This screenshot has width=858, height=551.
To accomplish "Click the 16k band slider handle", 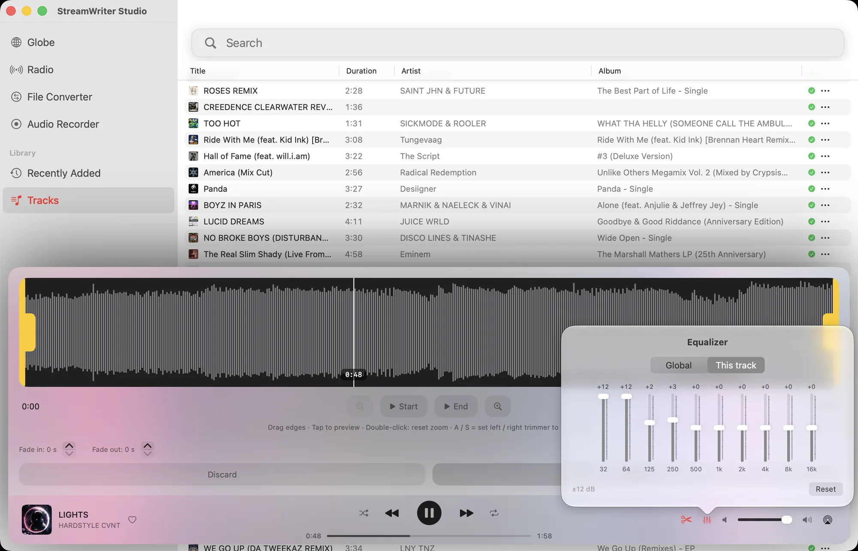I will (811, 428).
